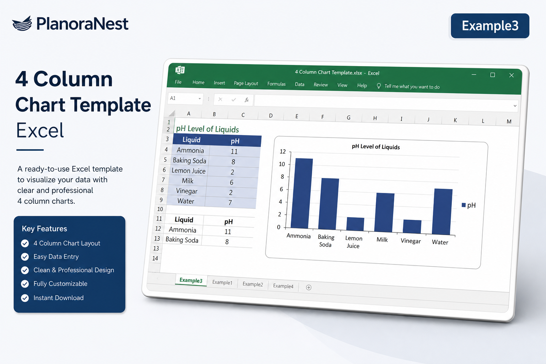
Task: Select the green pH Level of Liquids heading cell
Action: 207,129
